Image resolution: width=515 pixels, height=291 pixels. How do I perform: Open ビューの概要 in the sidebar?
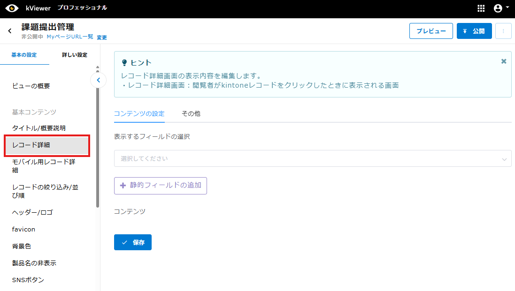31,86
